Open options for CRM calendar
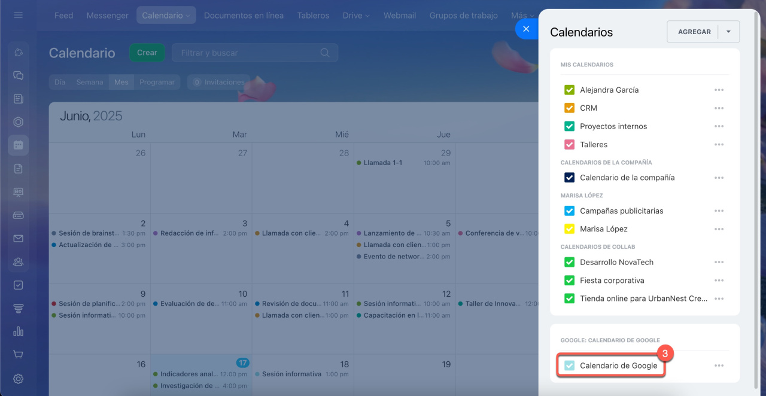Screen dimensions: 766x396 click(719, 108)
